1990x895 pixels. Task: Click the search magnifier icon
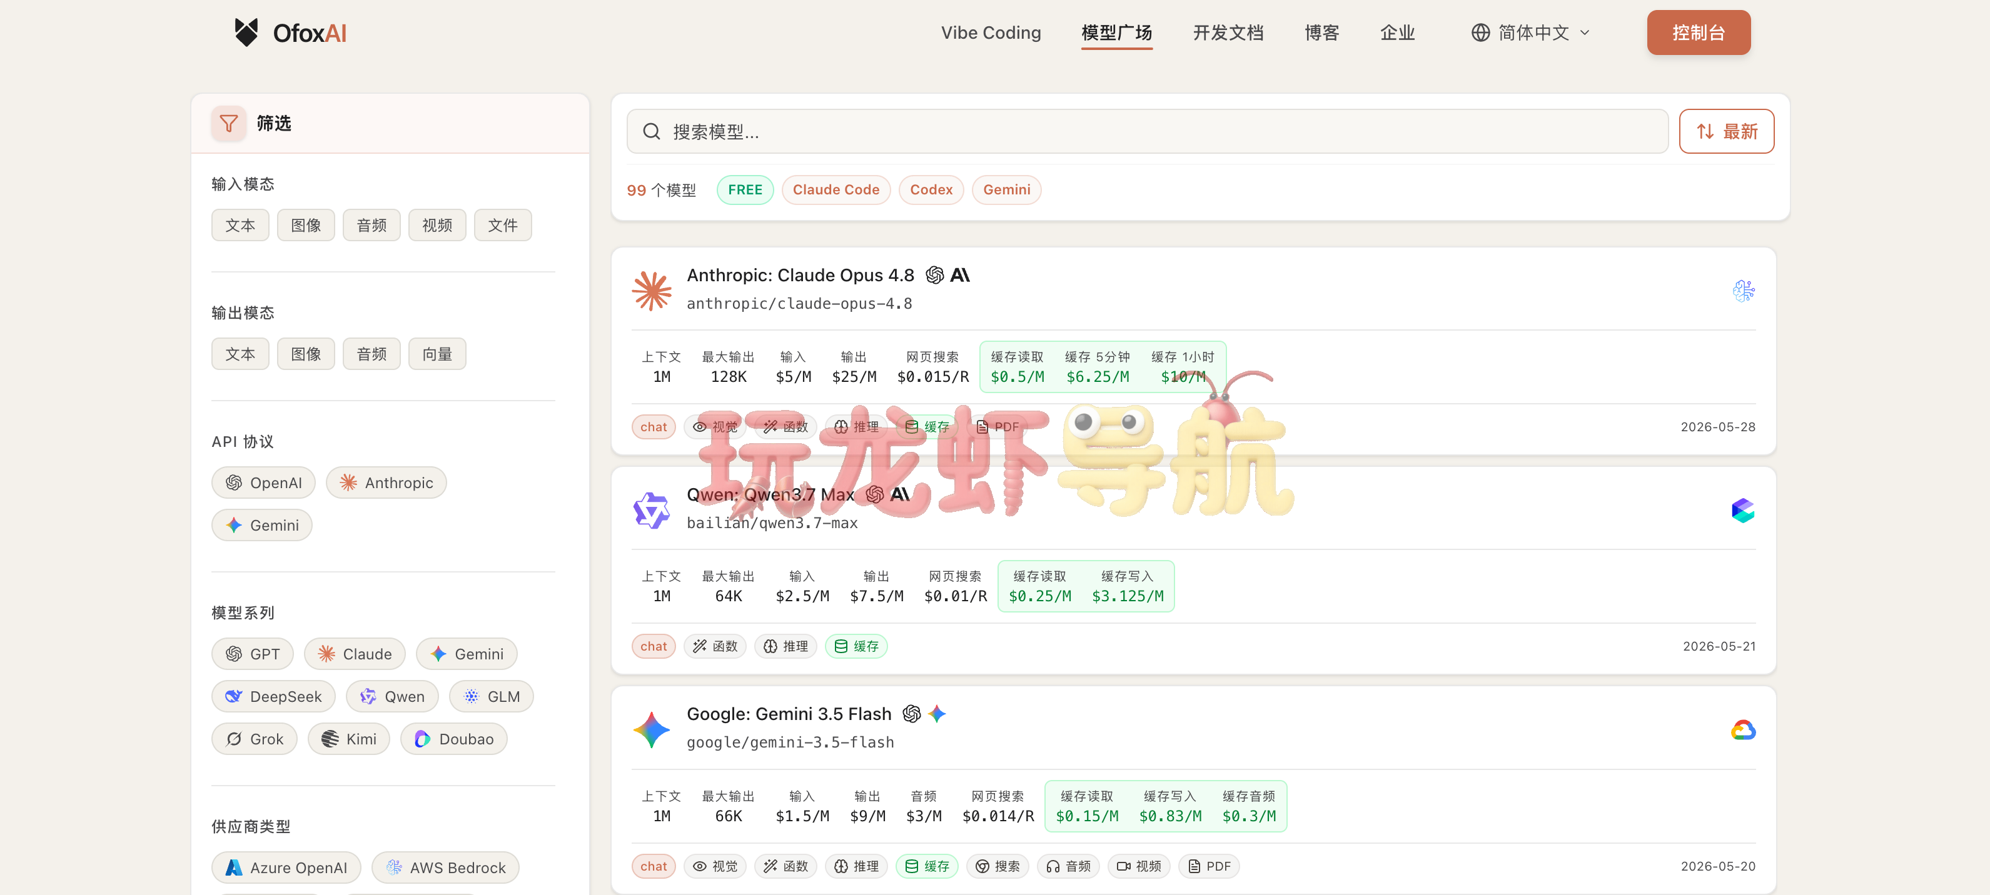pos(651,132)
